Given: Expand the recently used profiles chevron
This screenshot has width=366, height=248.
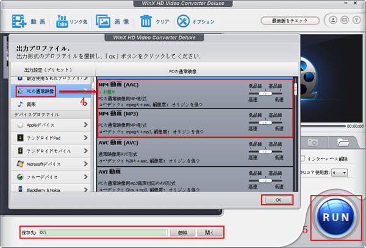Looking at the screenshot, I should pos(85,79).
